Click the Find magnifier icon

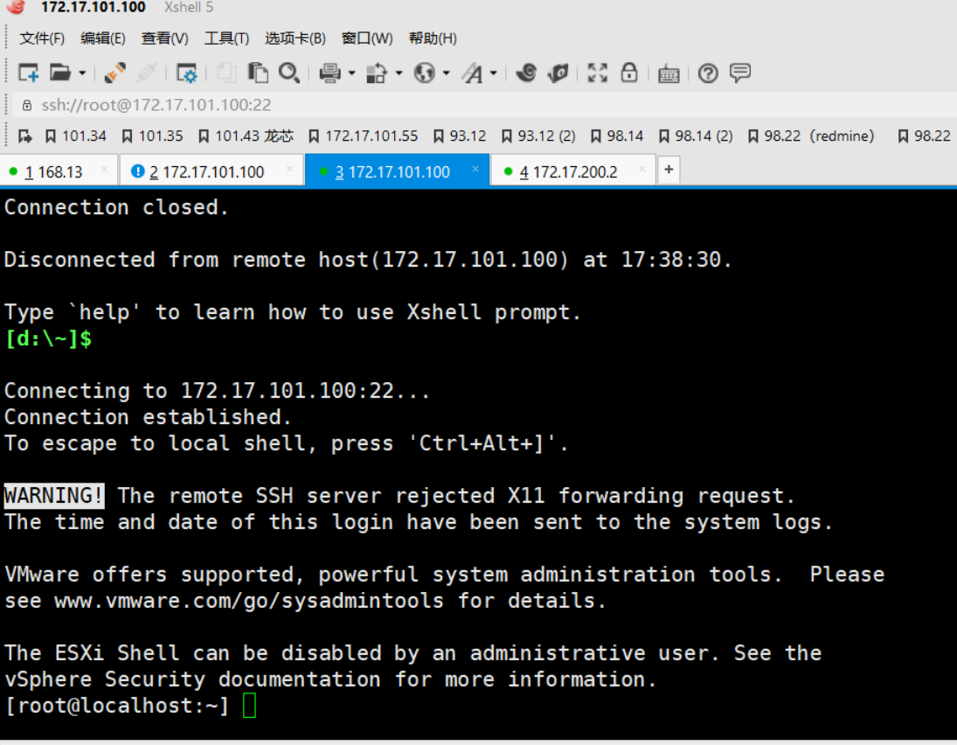pyautogui.click(x=288, y=73)
